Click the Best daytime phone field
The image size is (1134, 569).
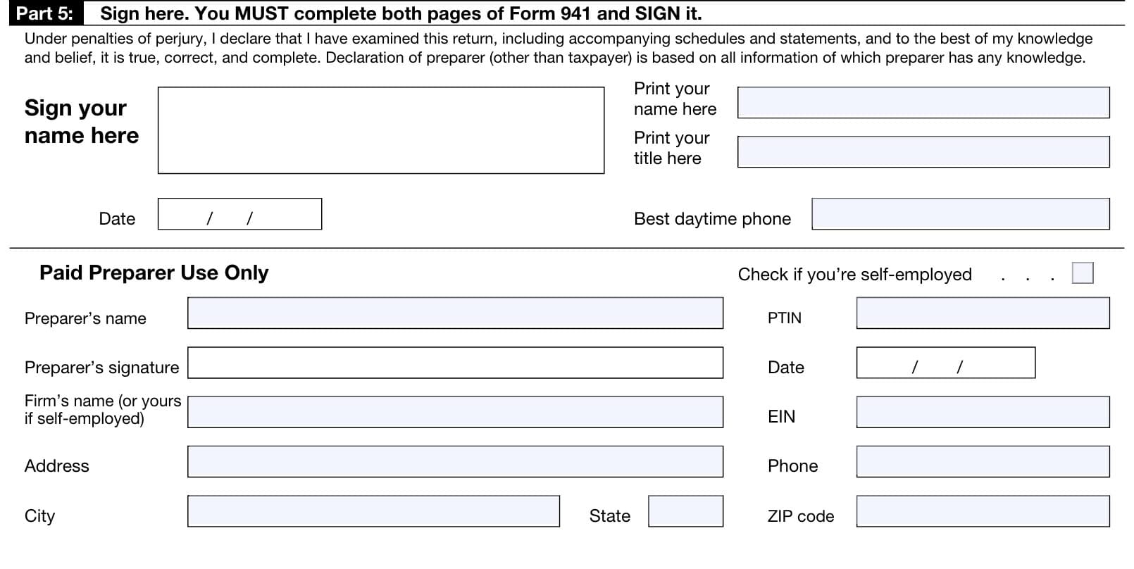[x=960, y=214]
